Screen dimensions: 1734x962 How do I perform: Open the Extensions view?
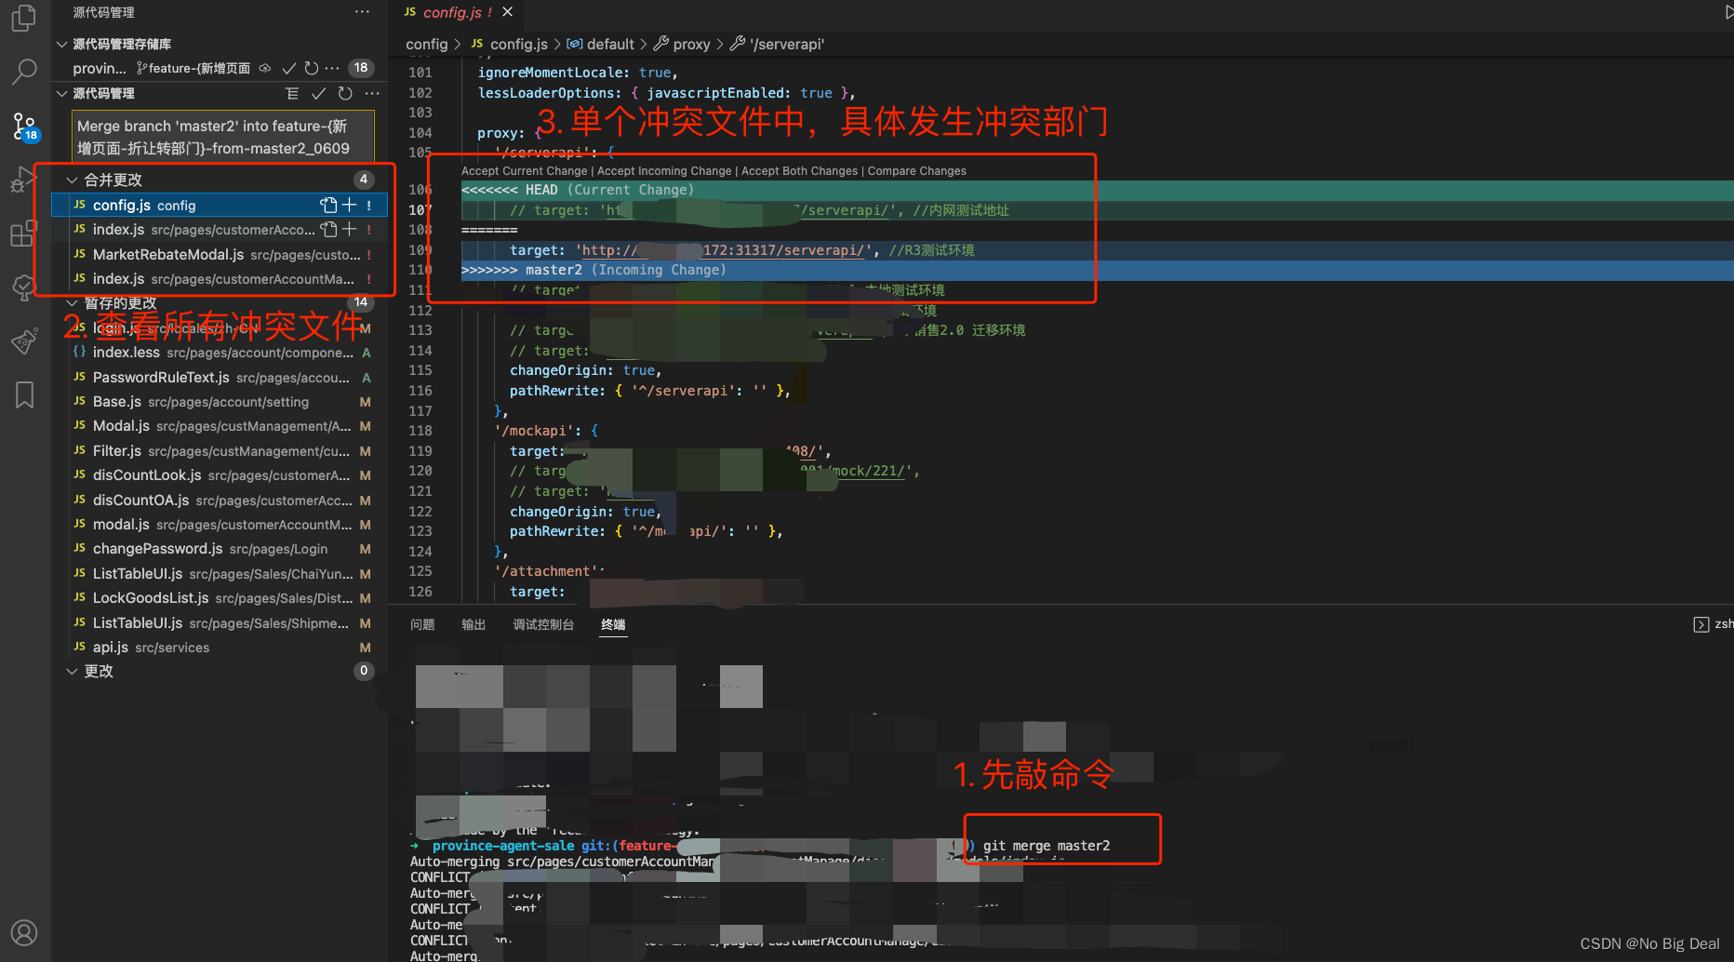tap(24, 234)
